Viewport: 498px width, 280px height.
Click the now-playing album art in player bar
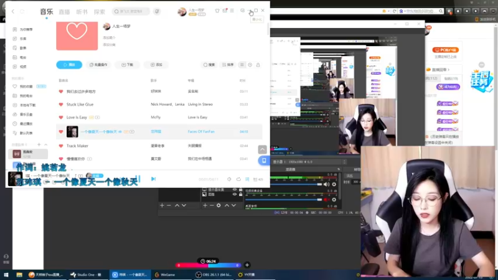coord(14,179)
